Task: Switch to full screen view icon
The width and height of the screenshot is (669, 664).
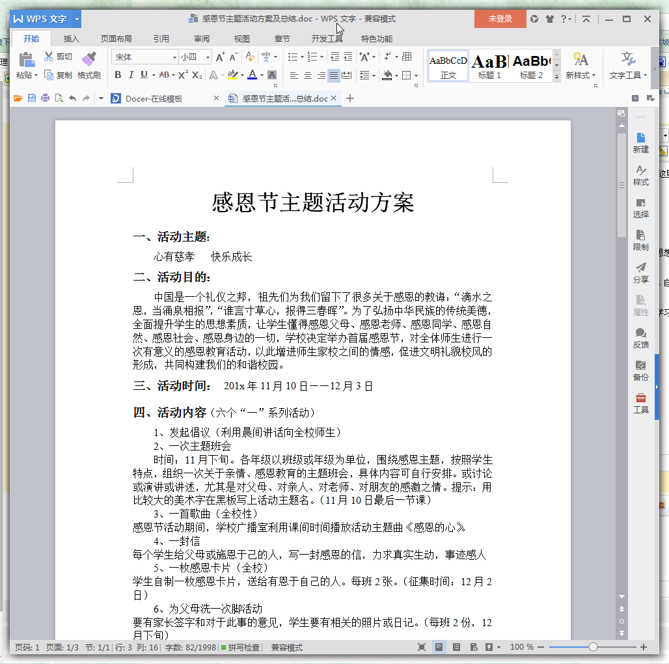Action: (422, 647)
